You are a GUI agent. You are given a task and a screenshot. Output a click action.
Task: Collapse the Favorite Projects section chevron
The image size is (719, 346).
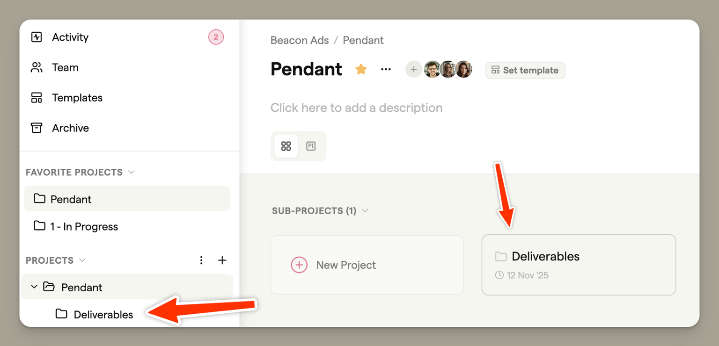[132, 172]
